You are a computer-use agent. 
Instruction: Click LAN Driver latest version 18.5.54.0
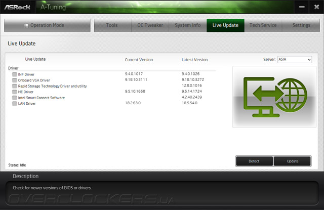pyautogui.click(x=189, y=103)
